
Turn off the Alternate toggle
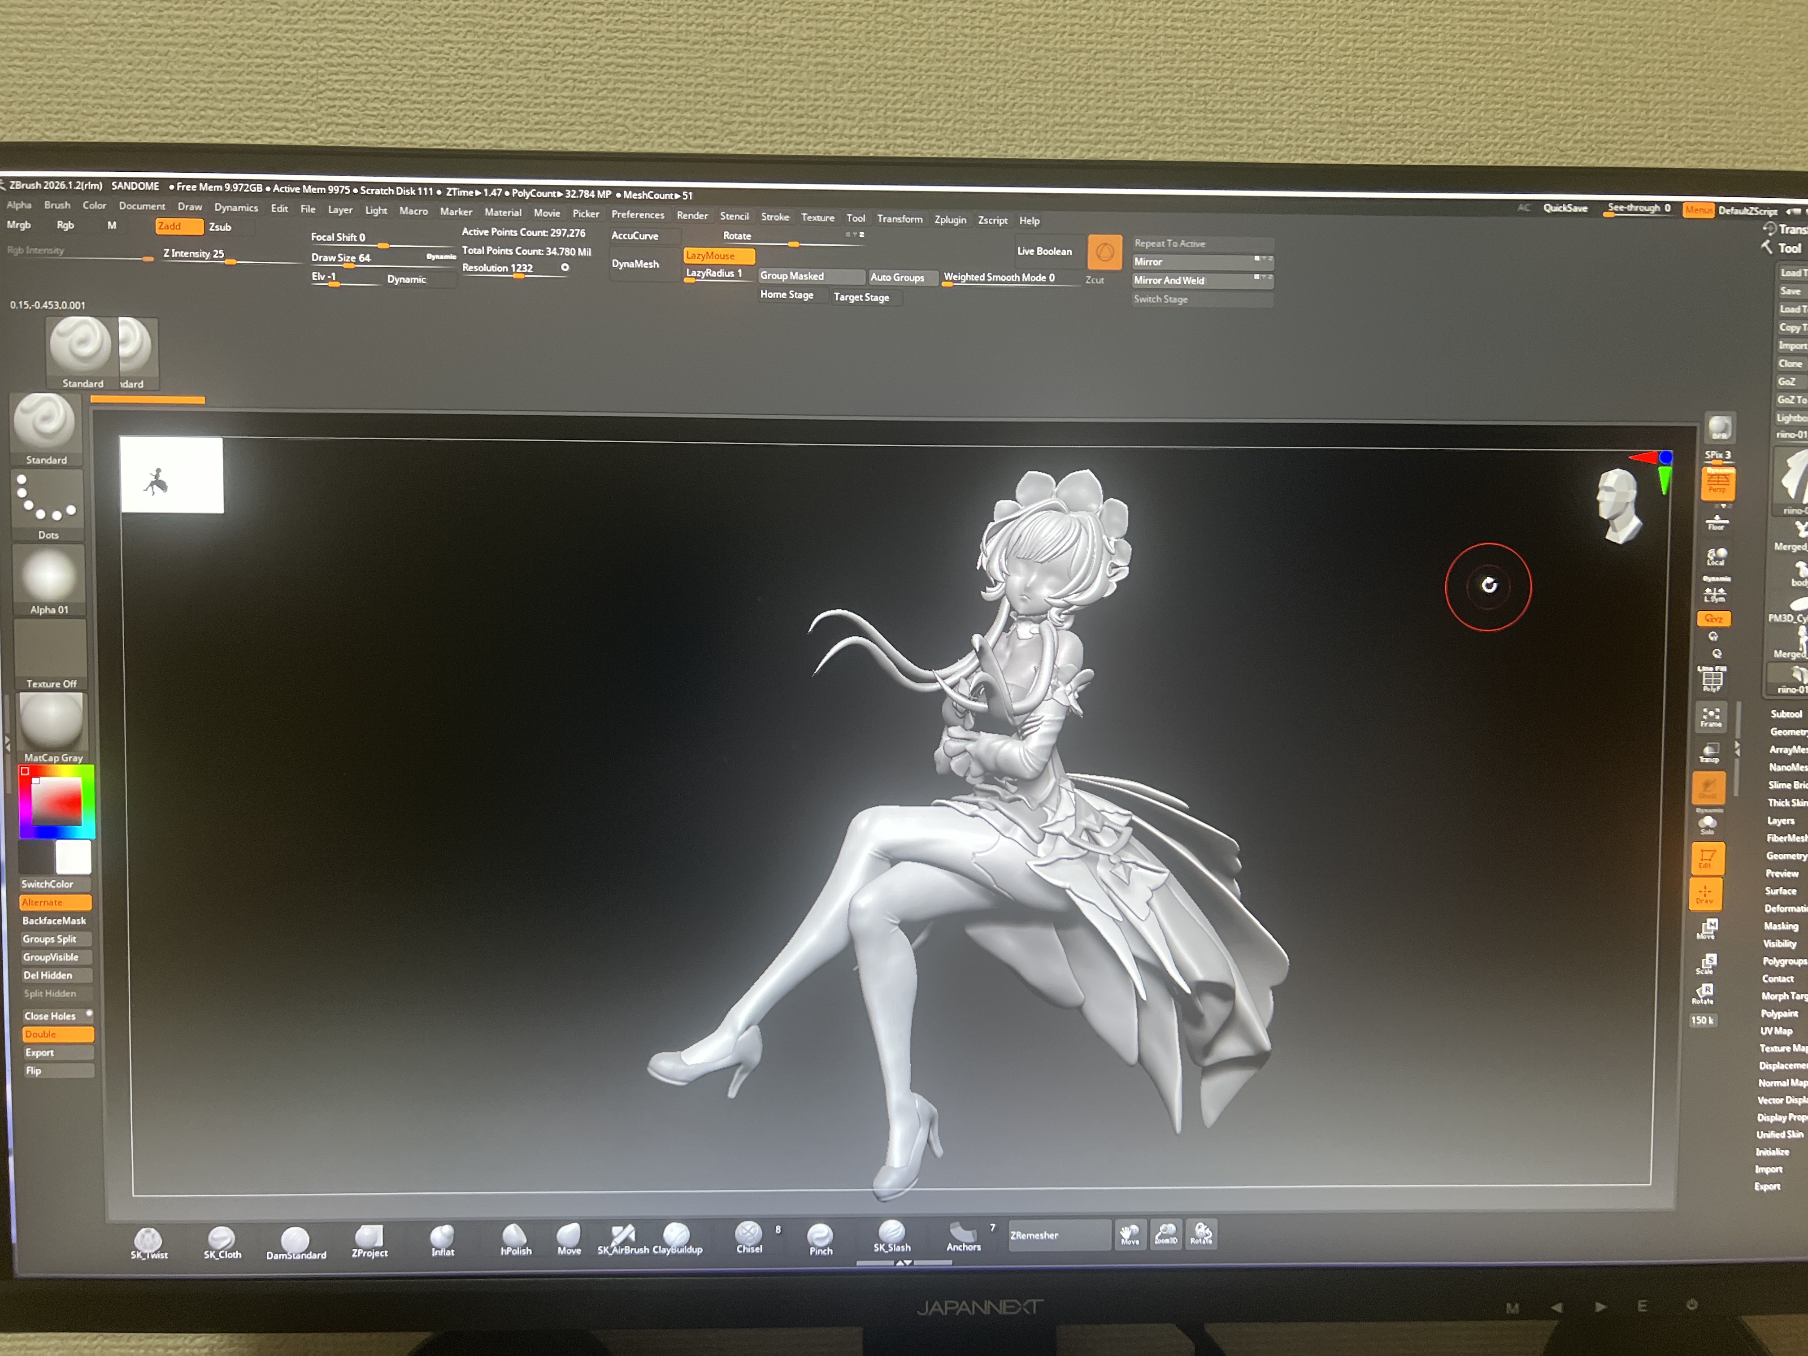[x=55, y=902]
